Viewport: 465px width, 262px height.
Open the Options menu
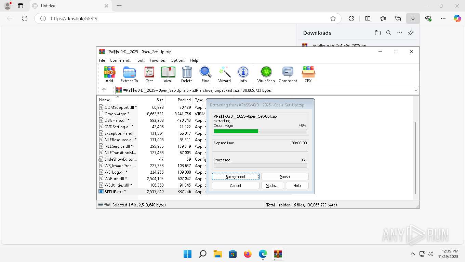[x=178, y=60]
